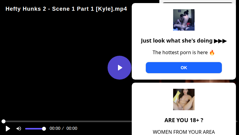Click the elapsed time 00:00 display
This screenshot has height=135, width=239.
click(55, 129)
